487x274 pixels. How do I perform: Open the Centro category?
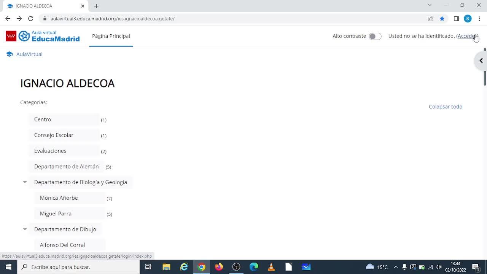tap(43, 119)
